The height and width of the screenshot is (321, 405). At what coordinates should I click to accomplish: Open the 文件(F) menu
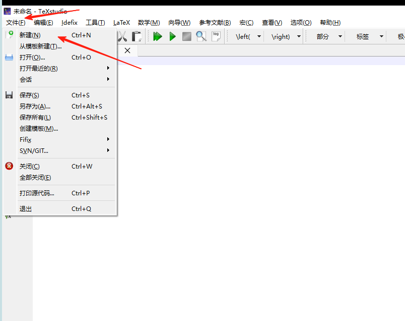point(16,23)
